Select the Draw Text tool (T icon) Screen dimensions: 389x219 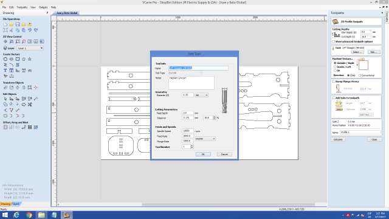[x=5, y=71]
